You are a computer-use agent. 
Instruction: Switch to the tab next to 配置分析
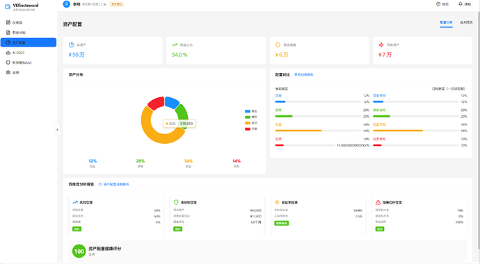pos(466,22)
